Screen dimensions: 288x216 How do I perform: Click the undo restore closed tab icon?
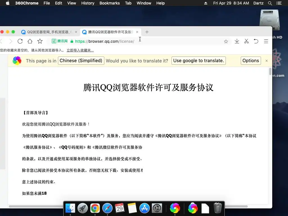click(256, 41)
